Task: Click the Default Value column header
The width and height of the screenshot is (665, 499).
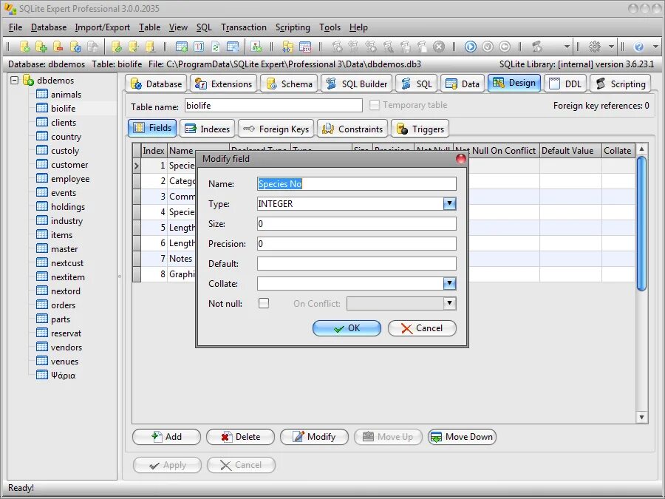Action: point(570,151)
